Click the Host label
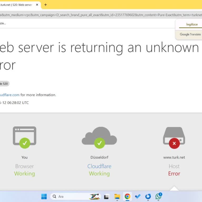Viewport: 202px width, 202px height. click(174, 166)
